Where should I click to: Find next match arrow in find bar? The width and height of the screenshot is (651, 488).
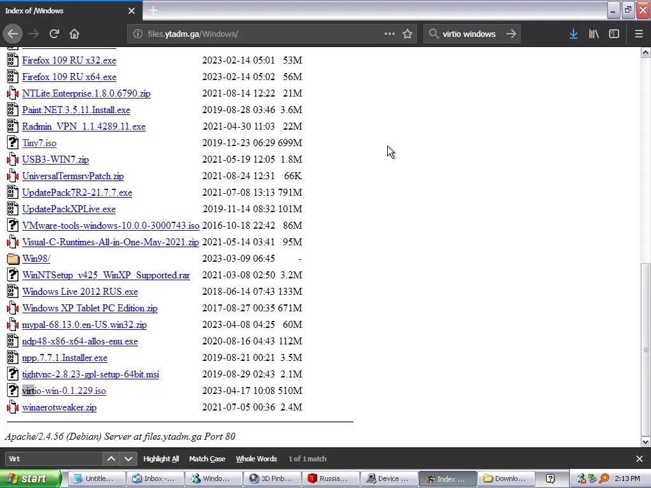[128, 459]
